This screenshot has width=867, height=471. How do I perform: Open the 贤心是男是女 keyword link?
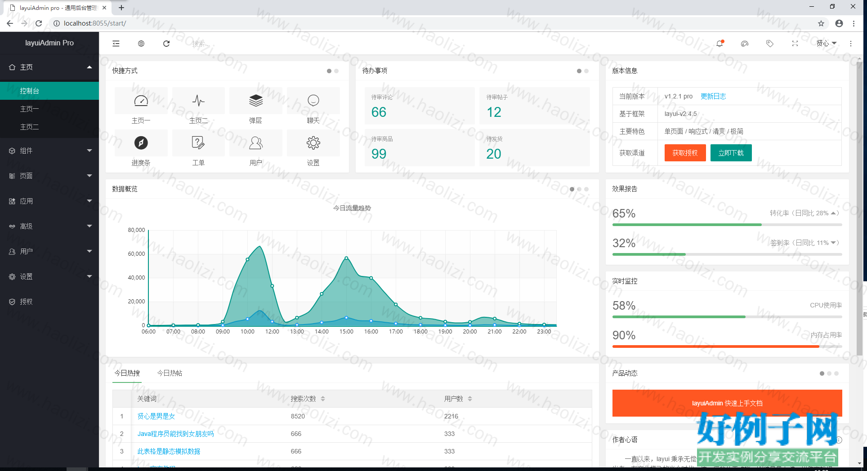pyautogui.click(x=156, y=416)
